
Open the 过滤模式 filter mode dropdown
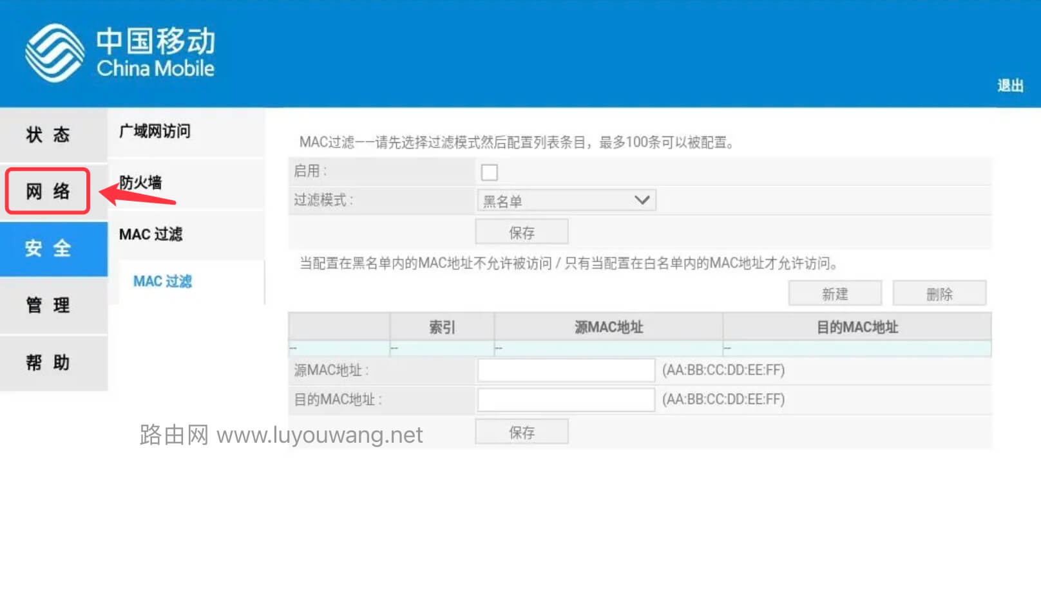point(641,200)
